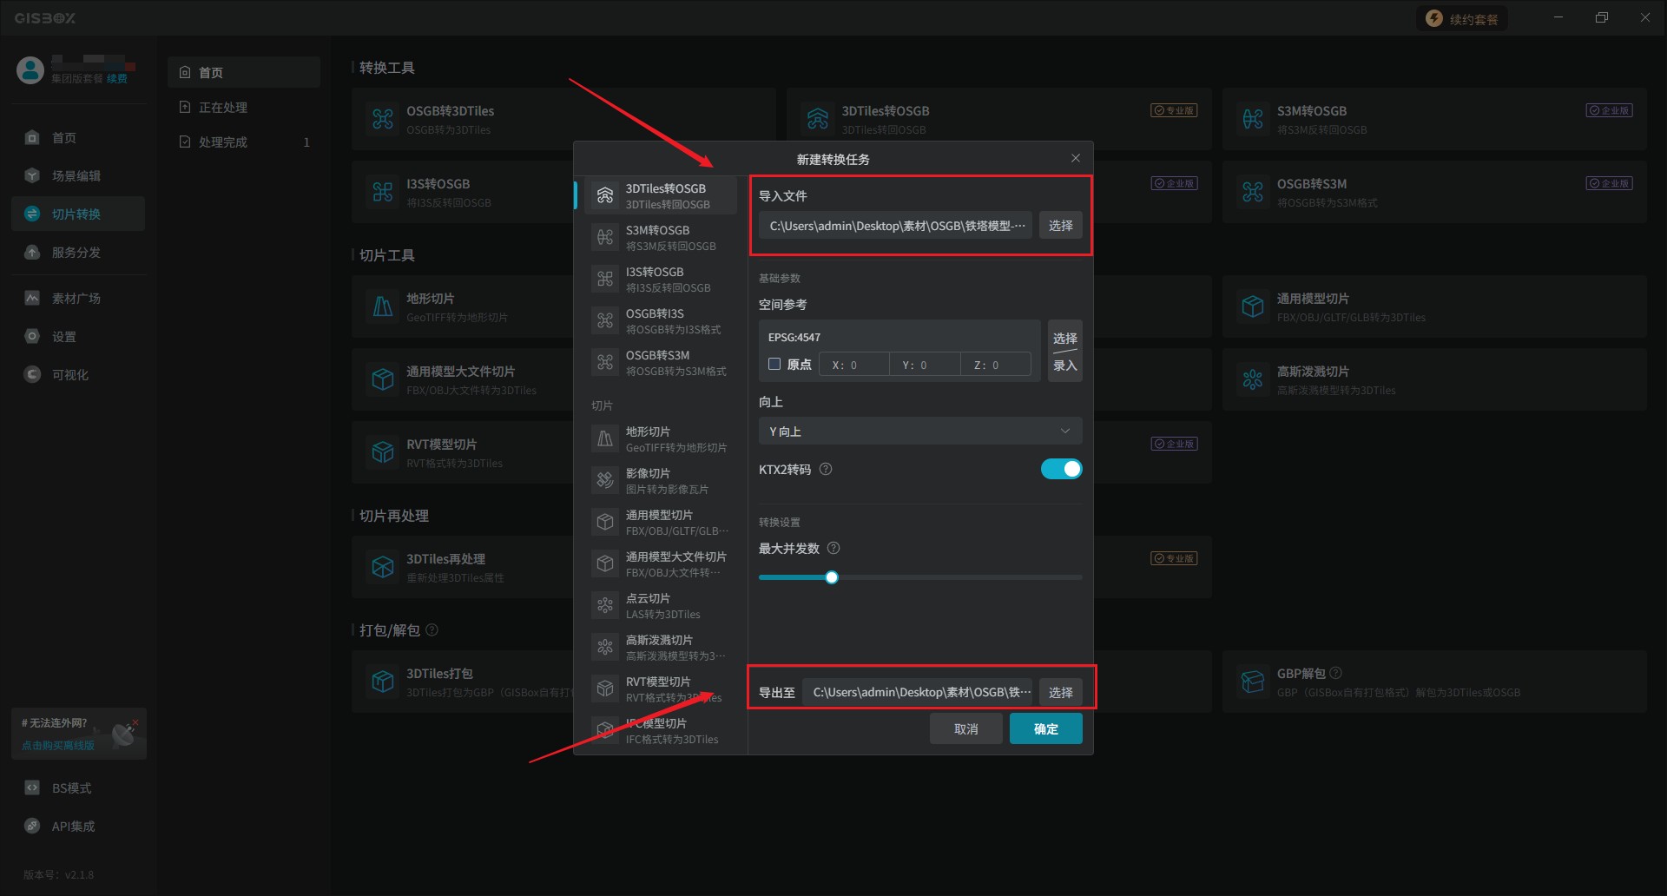Open the 切片转换 sidebar menu
The height and width of the screenshot is (896, 1667).
[x=76, y=214]
